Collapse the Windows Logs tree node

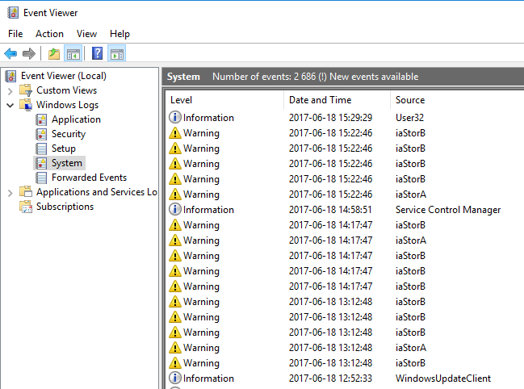pyautogui.click(x=10, y=105)
